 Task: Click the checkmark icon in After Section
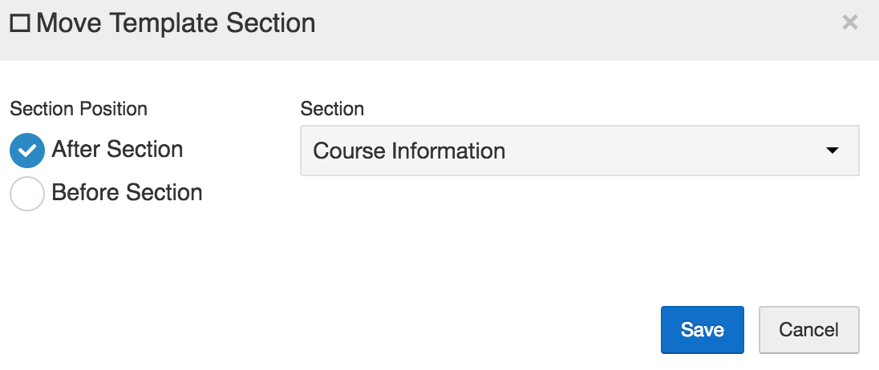(27, 151)
